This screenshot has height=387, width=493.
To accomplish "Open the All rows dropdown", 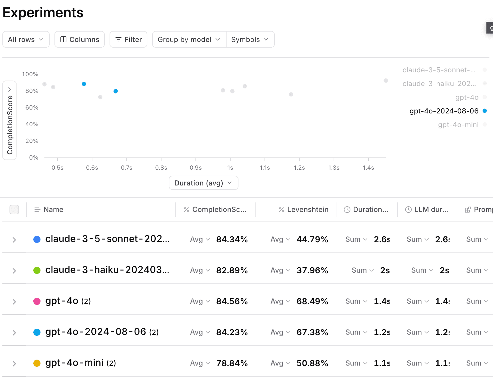I will coord(26,40).
